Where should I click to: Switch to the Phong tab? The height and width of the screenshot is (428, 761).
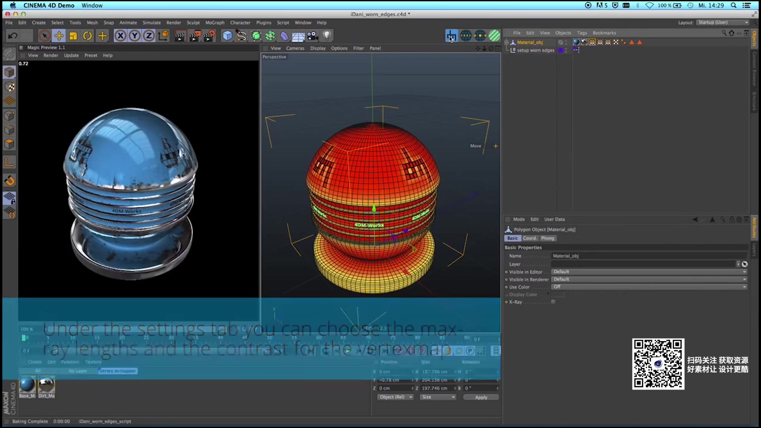tap(548, 238)
